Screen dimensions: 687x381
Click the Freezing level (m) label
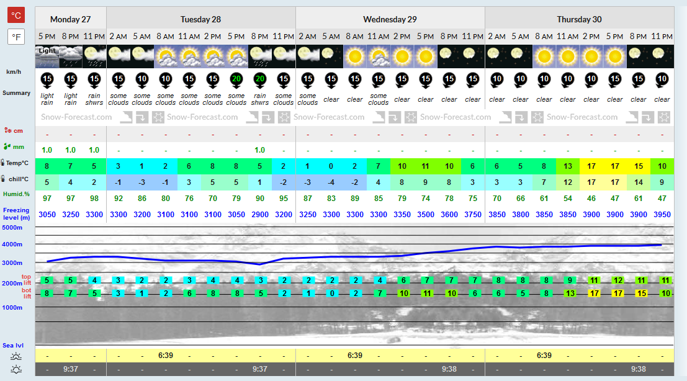point(16,213)
